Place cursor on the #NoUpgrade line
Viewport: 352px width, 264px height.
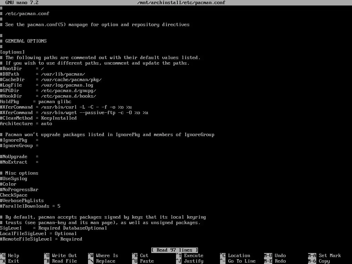pyautogui.click(x=19, y=157)
